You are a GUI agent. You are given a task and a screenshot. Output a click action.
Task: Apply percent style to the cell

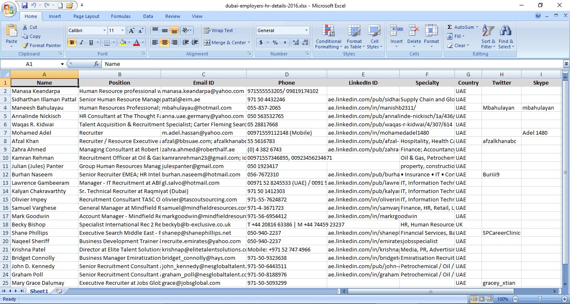pyautogui.click(x=275, y=43)
